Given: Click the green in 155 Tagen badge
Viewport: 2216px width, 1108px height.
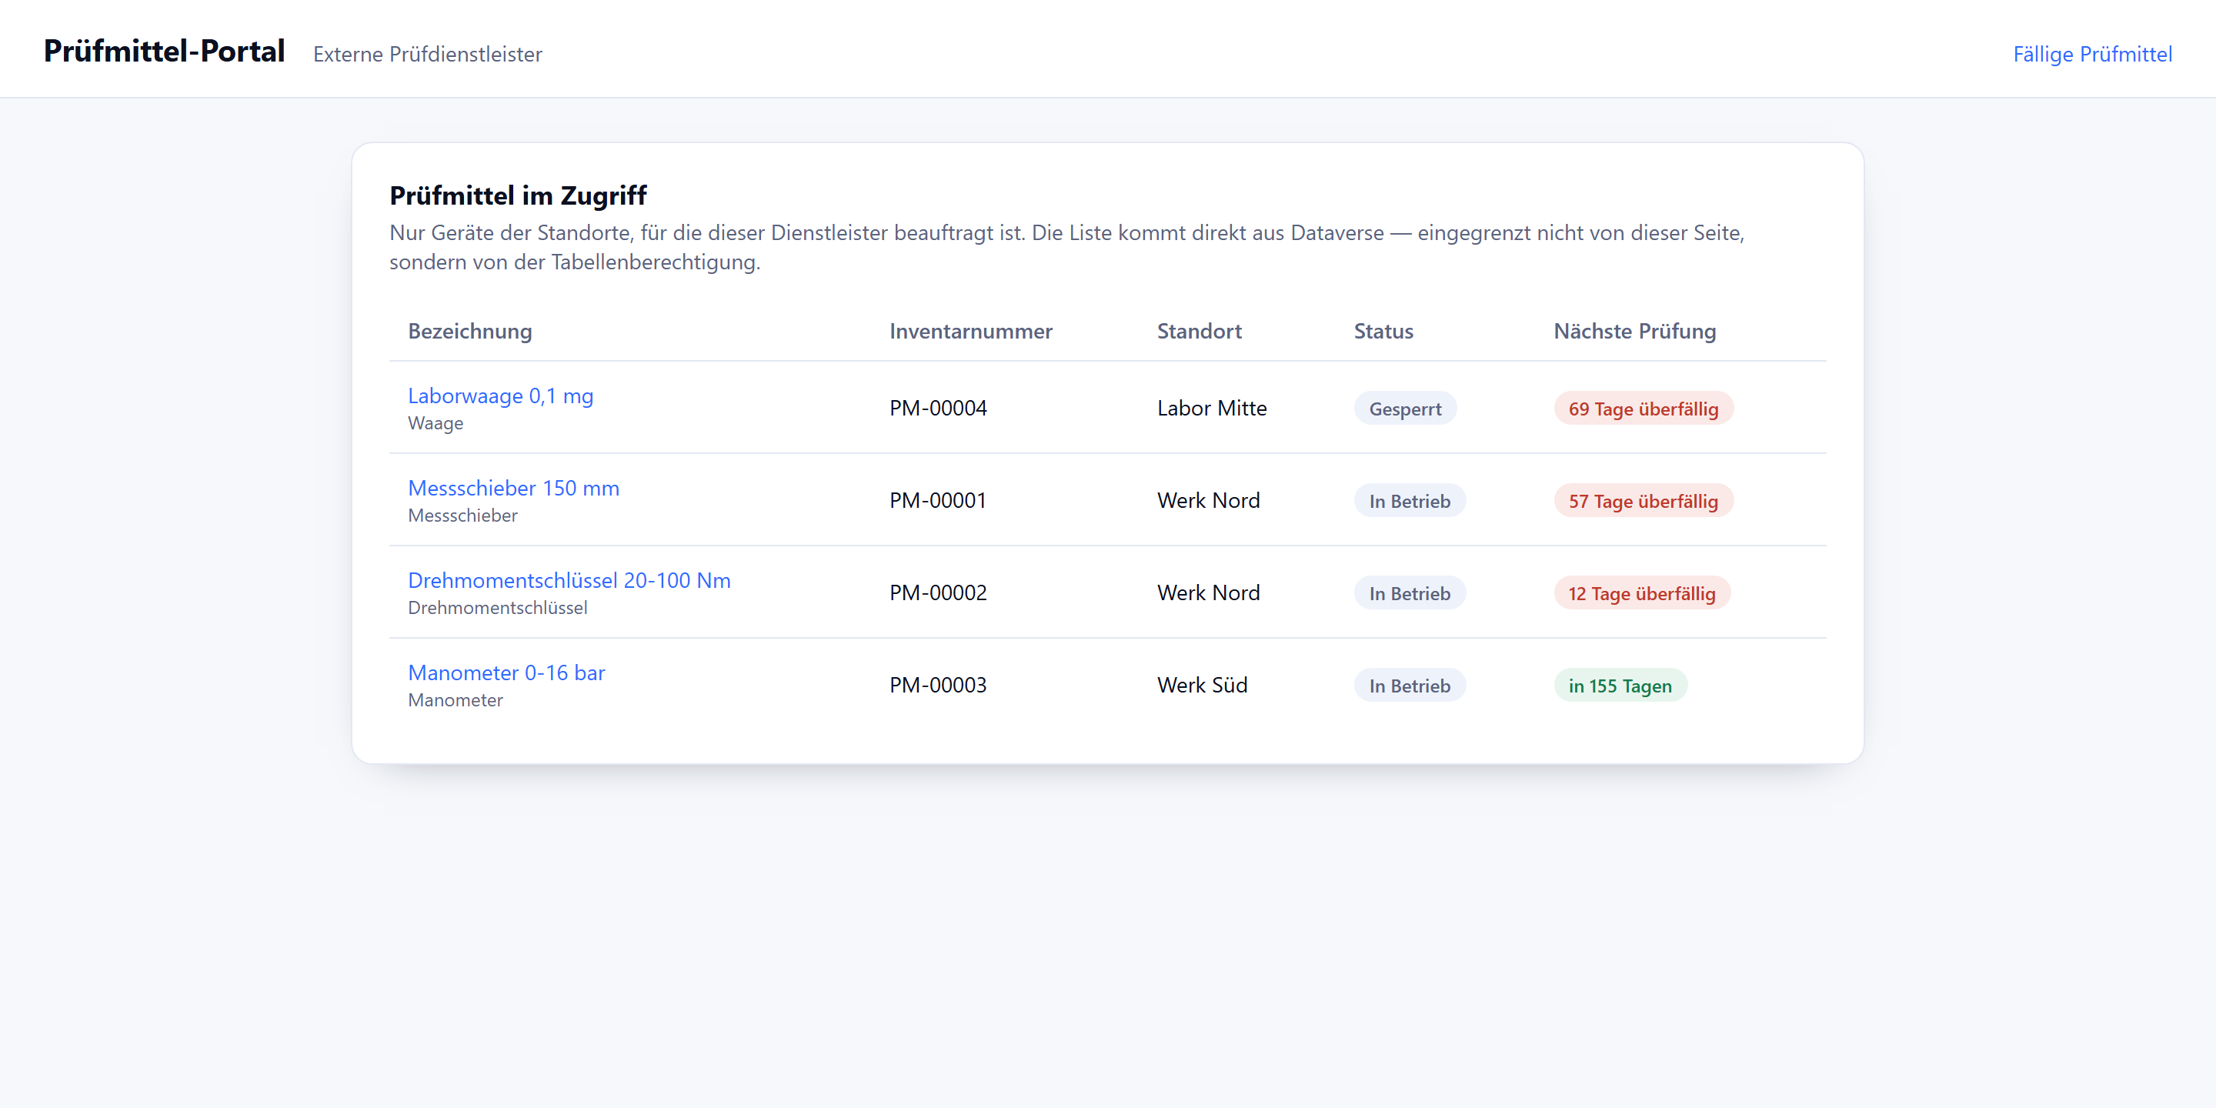Looking at the screenshot, I should (x=1620, y=686).
